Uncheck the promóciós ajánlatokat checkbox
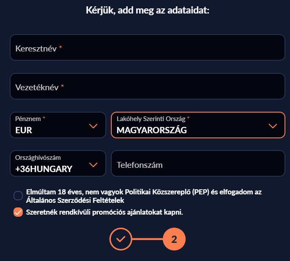The image size is (290, 261). coord(18,212)
